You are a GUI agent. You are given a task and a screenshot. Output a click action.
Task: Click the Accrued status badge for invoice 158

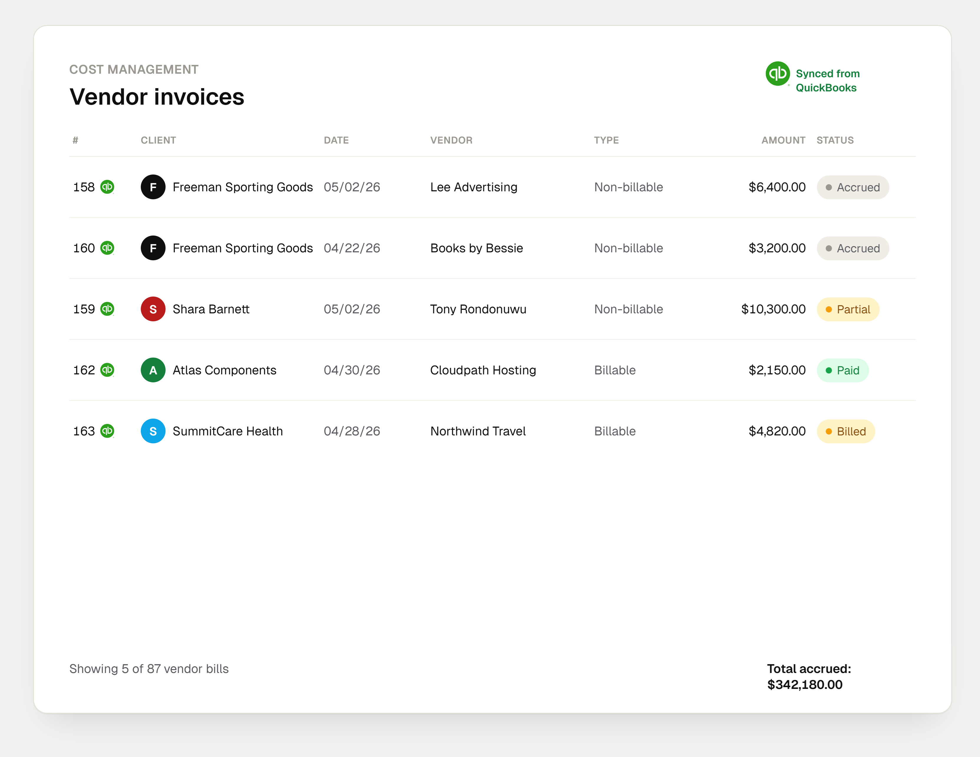[852, 187]
